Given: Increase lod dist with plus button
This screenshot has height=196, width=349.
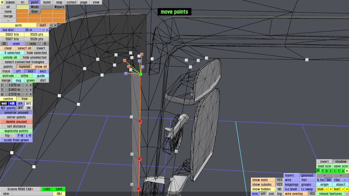Looking at the screenshot, I should point(47,30).
